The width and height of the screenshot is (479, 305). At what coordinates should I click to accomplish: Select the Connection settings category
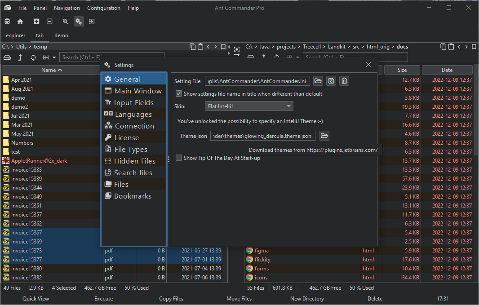(x=134, y=126)
